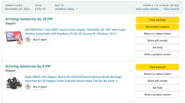185x103 pixels.
Task: Write a product review for BIGTREETECH display
Action: (x=157, y=54)
